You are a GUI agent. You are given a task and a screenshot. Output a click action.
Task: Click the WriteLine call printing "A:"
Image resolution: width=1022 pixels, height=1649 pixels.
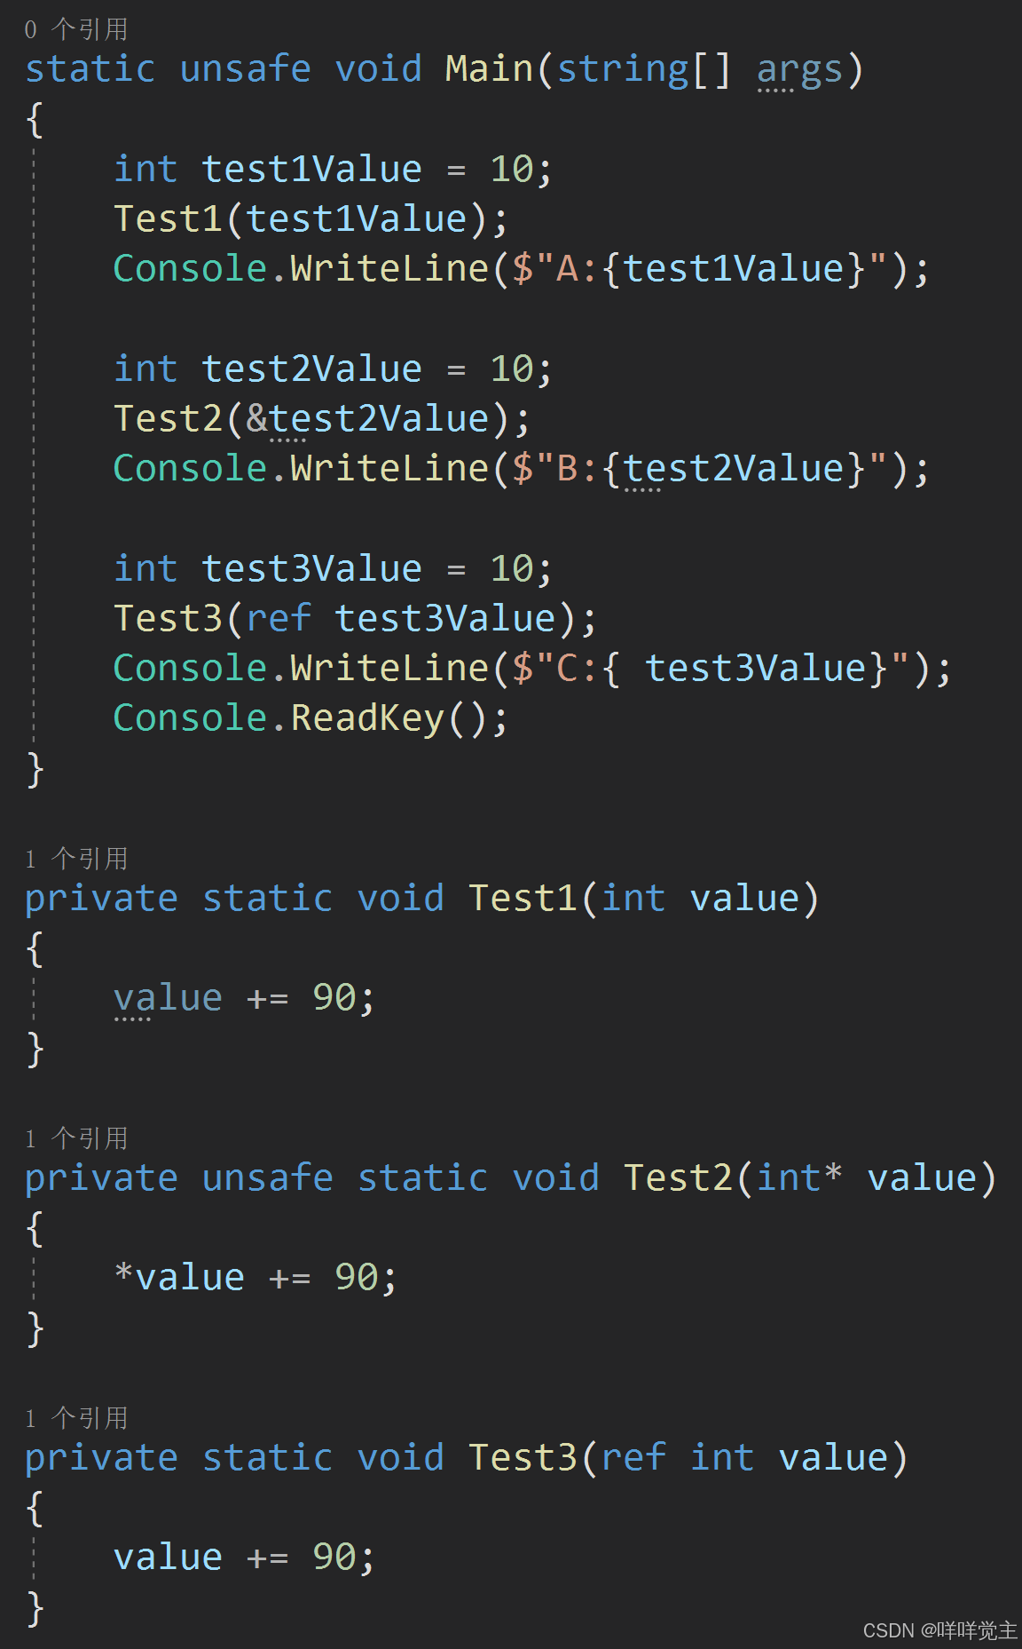pyautogui.click(x=389, y=269)
